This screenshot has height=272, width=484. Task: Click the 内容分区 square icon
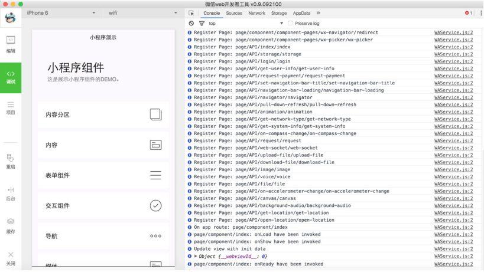click(x=155, y=114)
